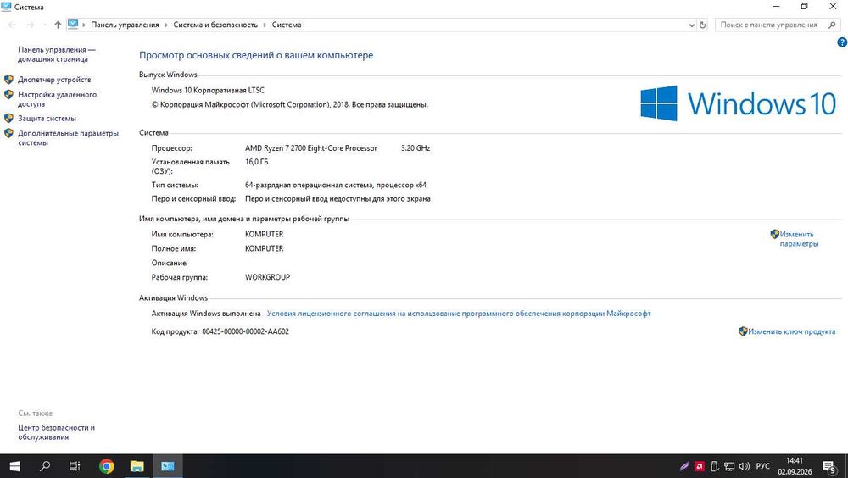Open File Explorer from the taskbar
The width and height of the screenshot is (848, 478).
click(137, 466)
